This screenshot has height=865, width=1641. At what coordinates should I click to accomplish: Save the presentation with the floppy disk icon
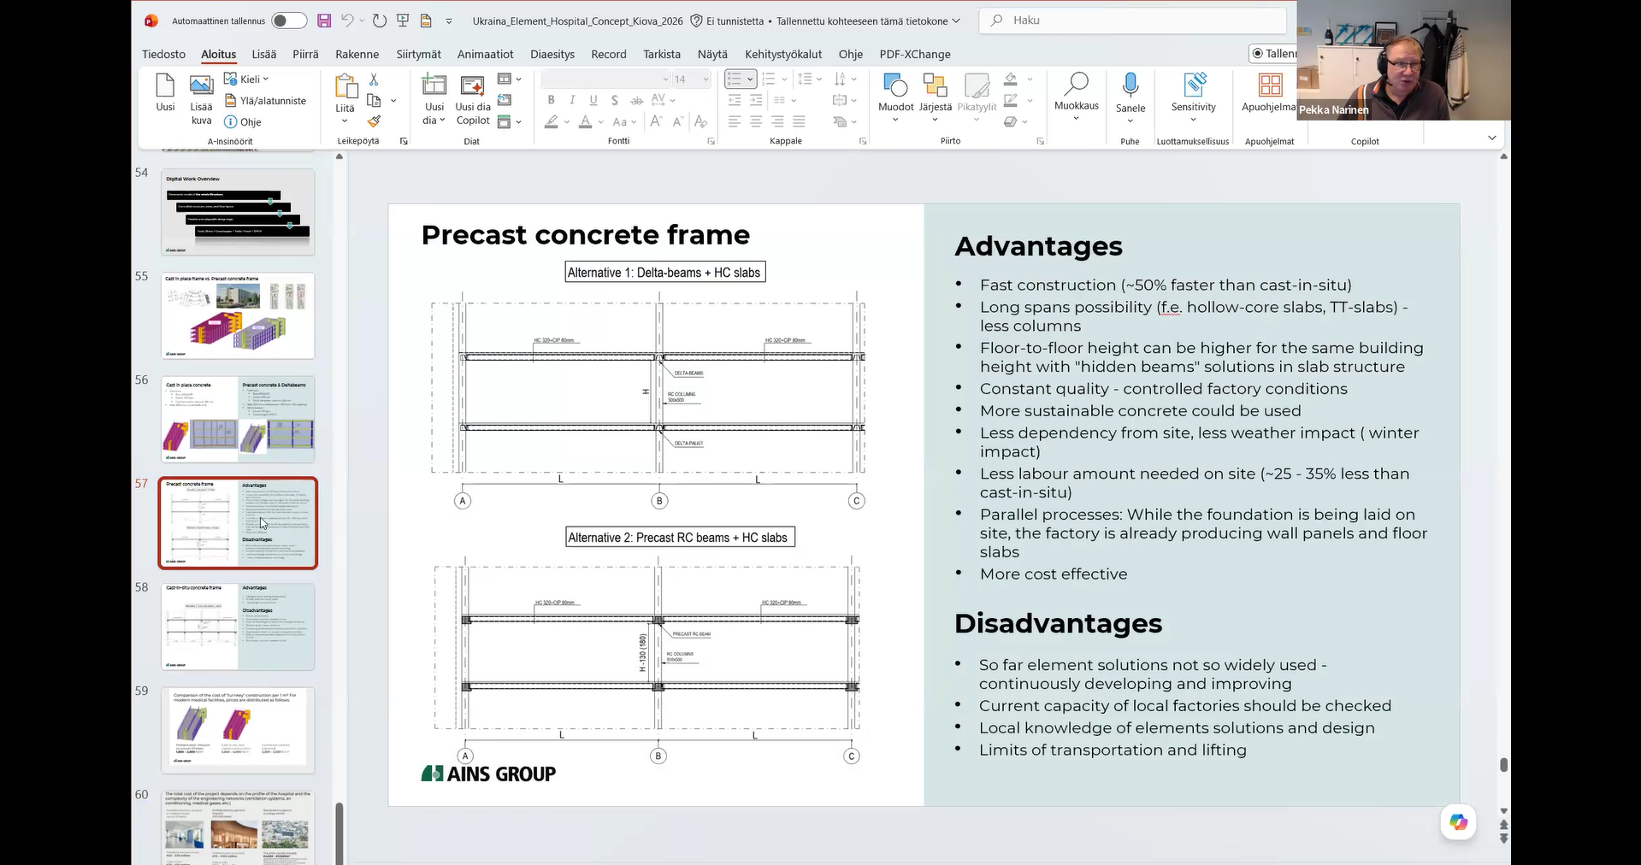pos(324,21)
